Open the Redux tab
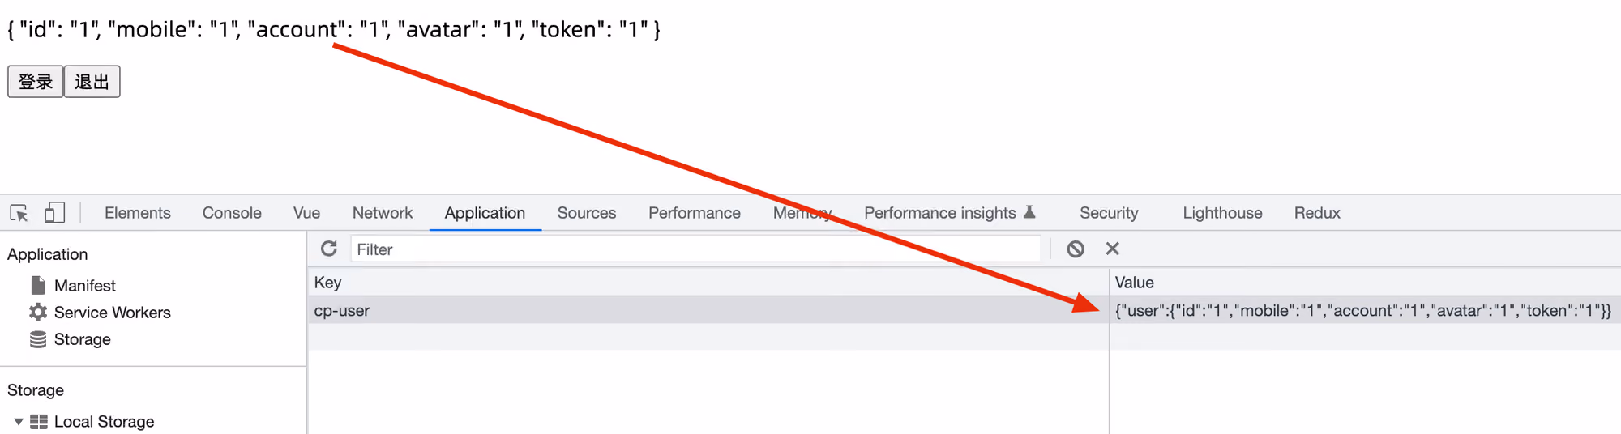1621x434 pixels. point(1317,213)
